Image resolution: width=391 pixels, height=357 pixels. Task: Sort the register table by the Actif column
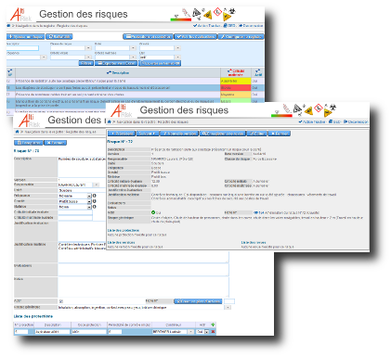click(x=258, y=73)
